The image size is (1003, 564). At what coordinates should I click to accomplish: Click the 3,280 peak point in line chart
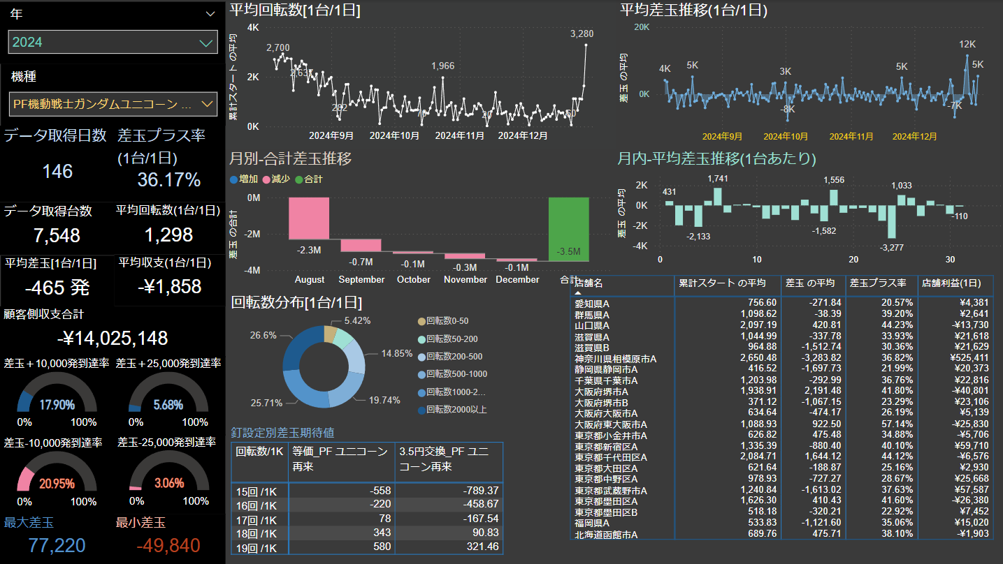[x=586, y=45]
